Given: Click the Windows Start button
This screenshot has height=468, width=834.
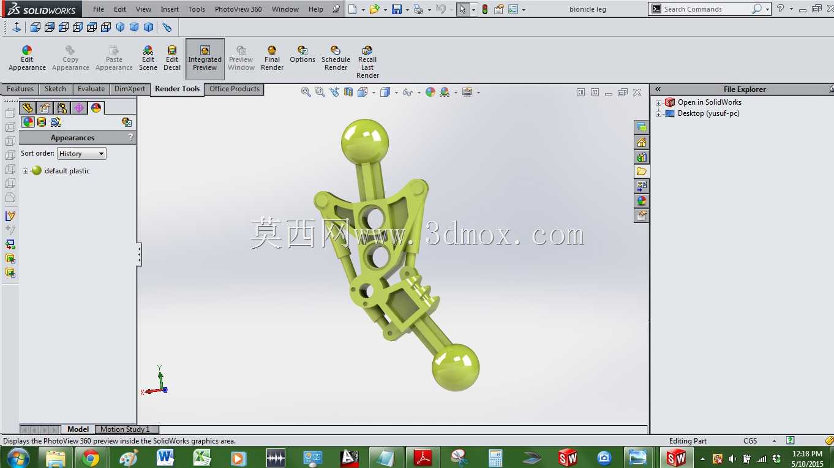Looking at the screenshot, I should tap(18, 458).
